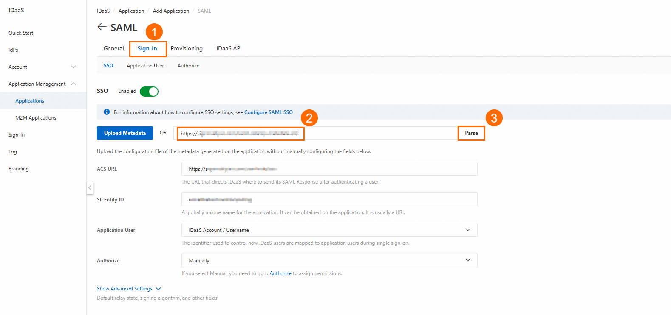Screen dimensions: 671x315
Task: Open the Authorize sub-tab
Action: click(x=188, y=66)
